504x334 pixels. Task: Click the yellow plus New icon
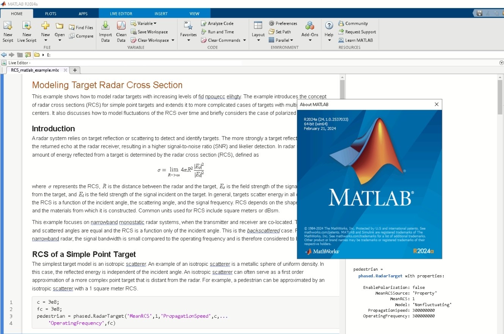coord(46,26)
